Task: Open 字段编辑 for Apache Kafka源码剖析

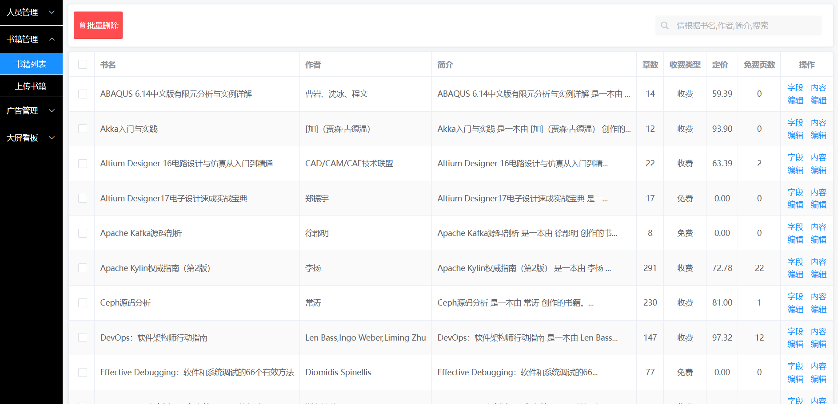Action: (x=795, y=233)
